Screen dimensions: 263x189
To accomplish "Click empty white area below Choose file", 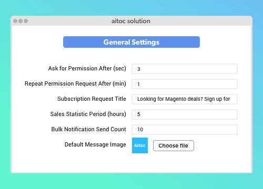I will (x=174, y=163).
